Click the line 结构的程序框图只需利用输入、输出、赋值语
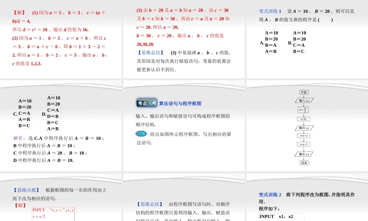This screenshot has width=368, height=221. (183, 213)
